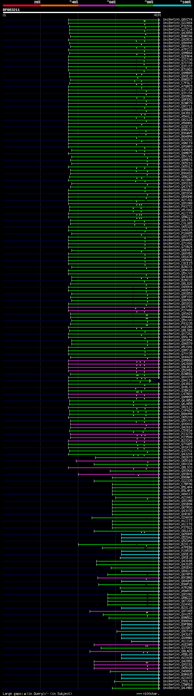Click the purple alignment bar for UniRef100_Q9LRC1

click(113, 367)
